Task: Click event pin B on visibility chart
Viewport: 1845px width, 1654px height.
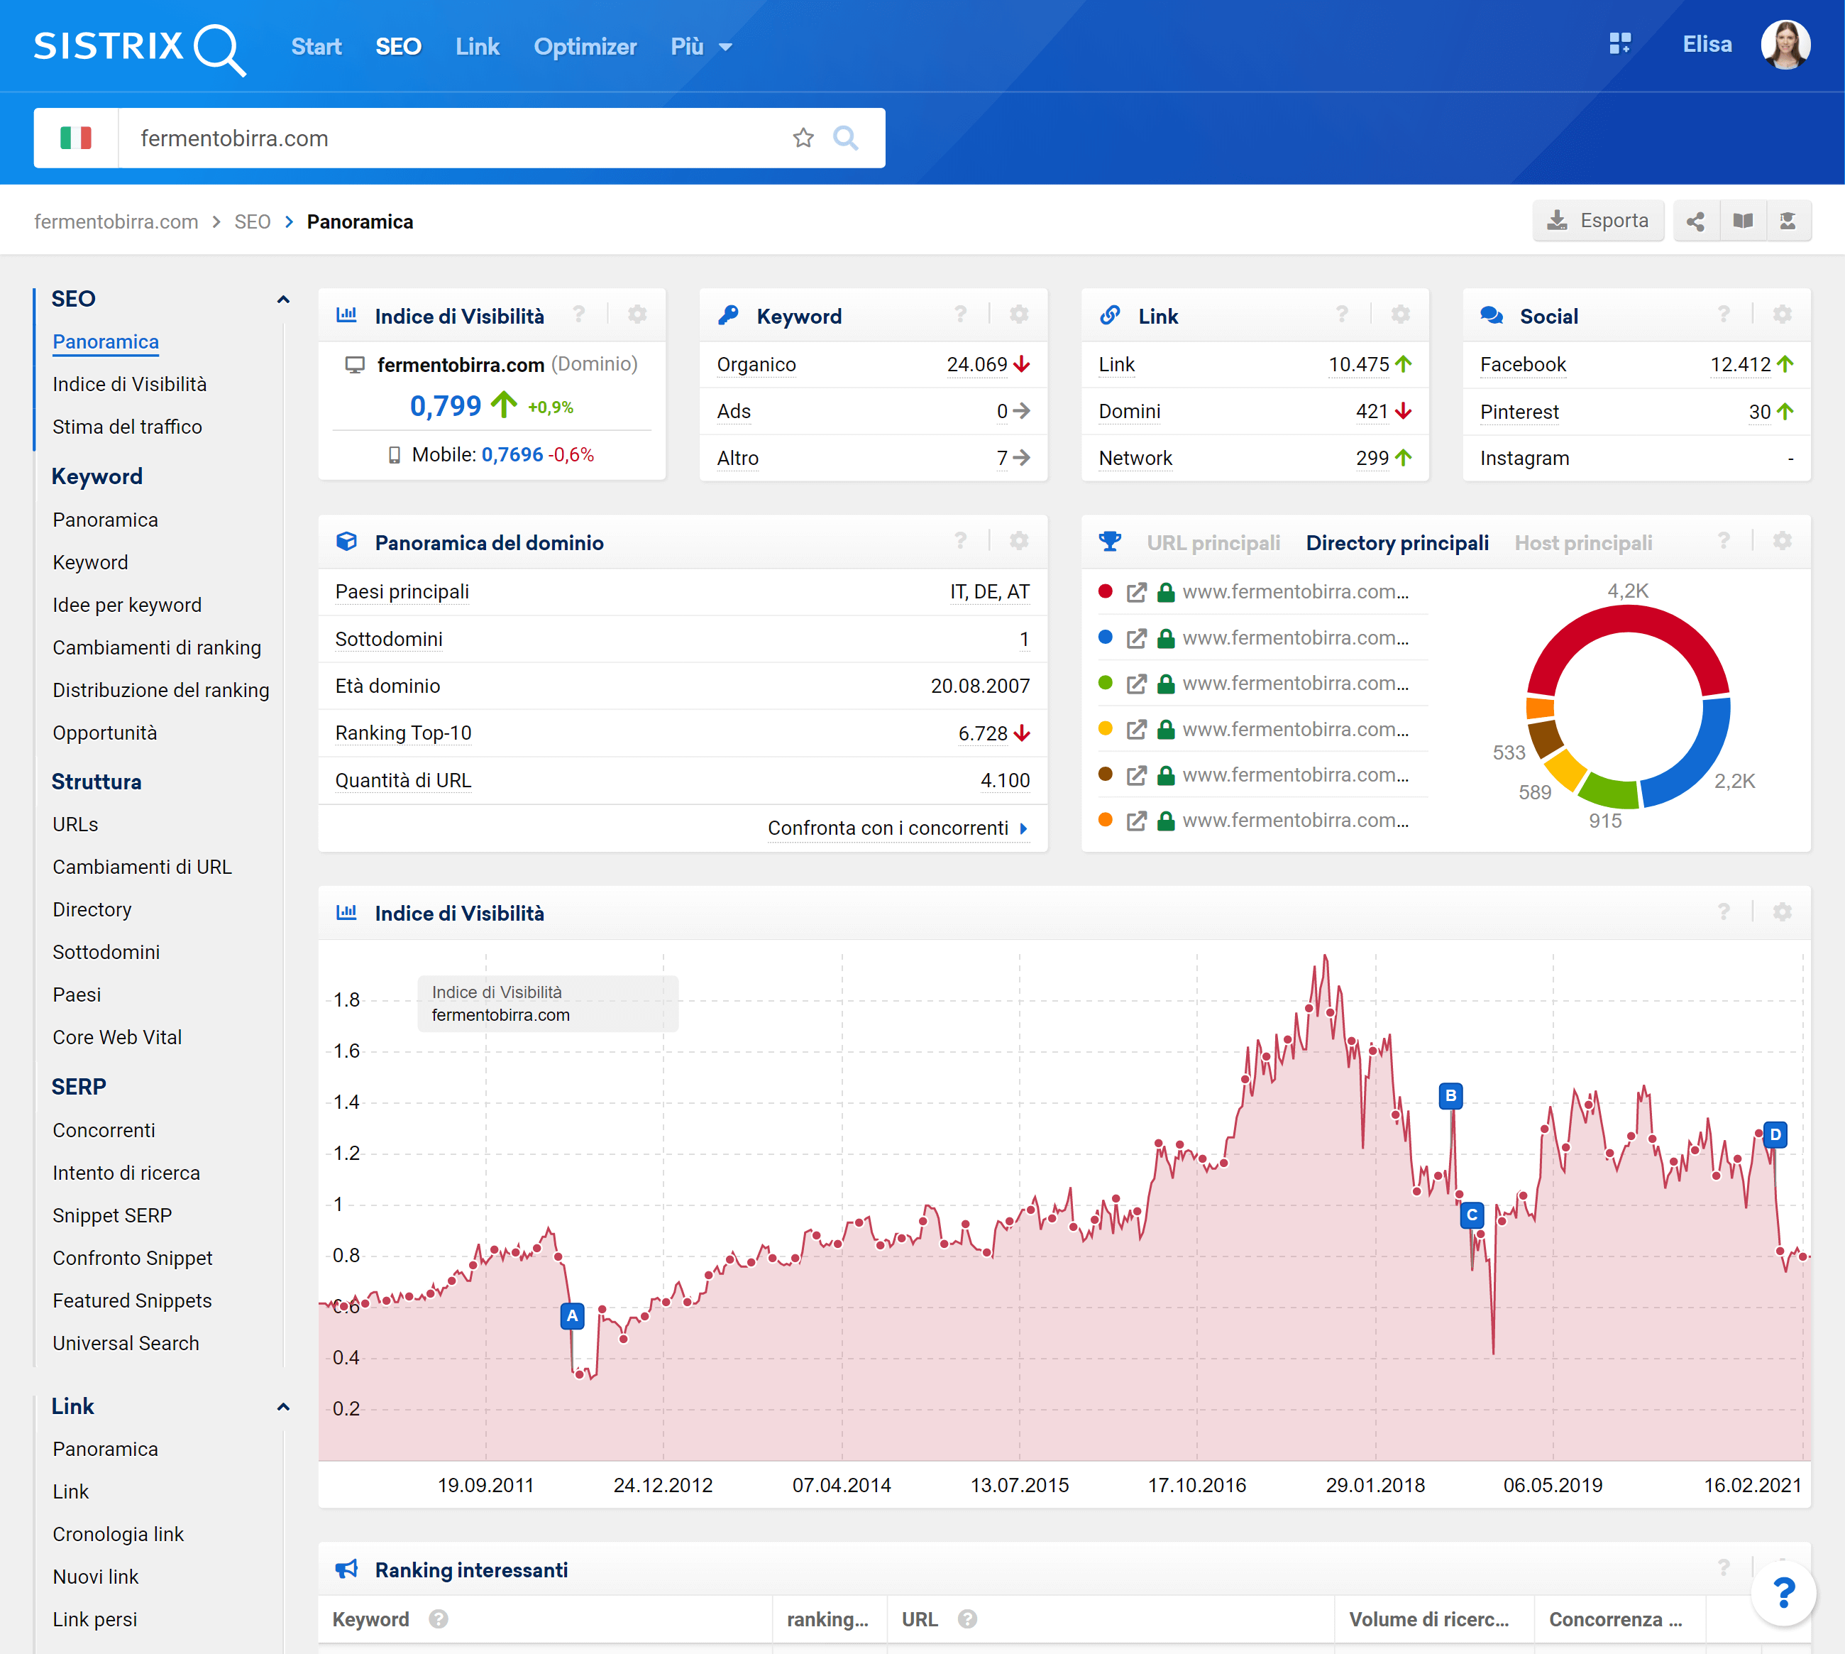Action: pyautogui.click(x=1450, y=1095)
